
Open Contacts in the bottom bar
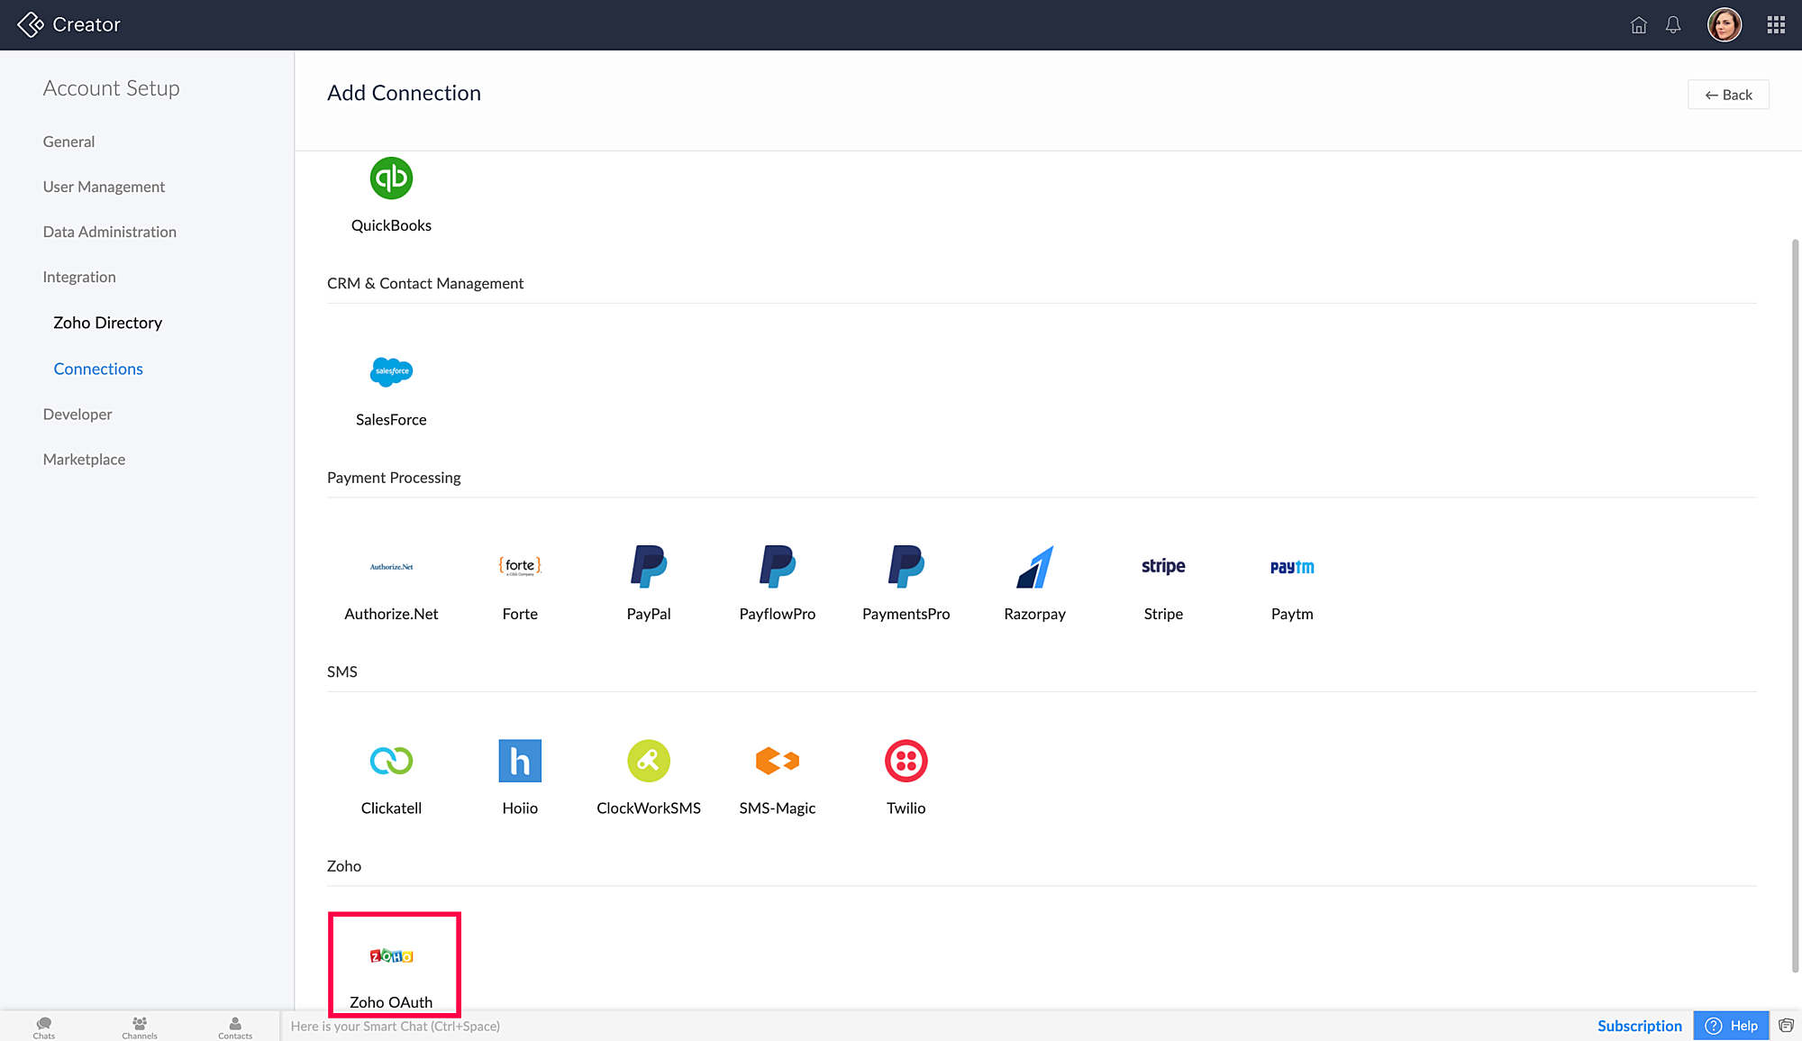(x=235, y=1027)
